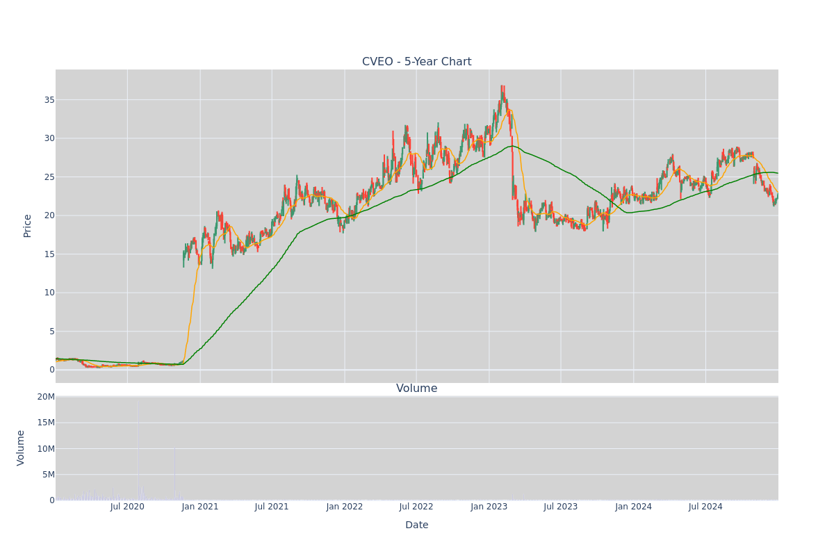
Task: Select the "10" price axis tick
Action: pyautogui.click(x=49, y=293)
